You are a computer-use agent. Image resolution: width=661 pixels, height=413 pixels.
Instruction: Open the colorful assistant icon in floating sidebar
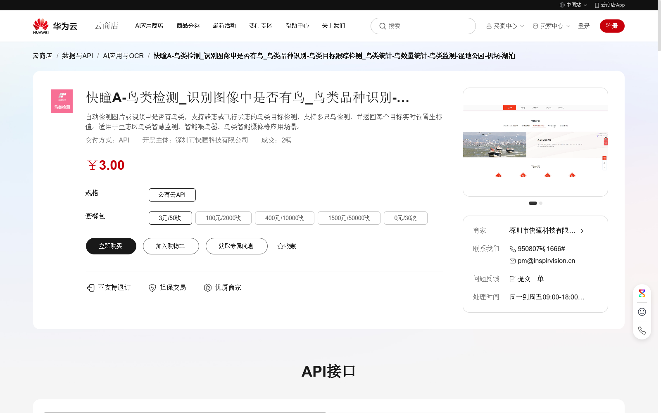[642, 294]
